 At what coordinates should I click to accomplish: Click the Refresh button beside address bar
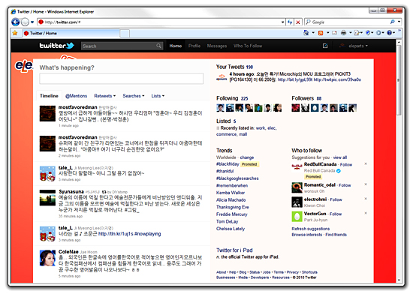(x=290, y=22)
